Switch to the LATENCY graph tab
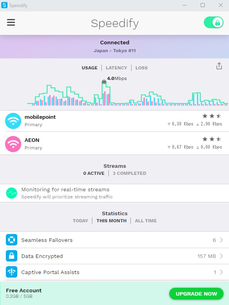The image size is (229, 305). coord(116,68)
